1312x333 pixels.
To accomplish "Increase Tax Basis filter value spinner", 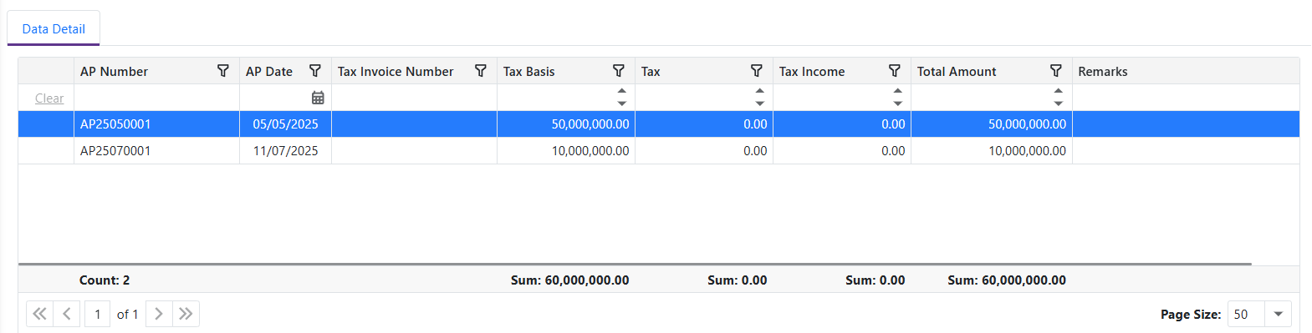I will [x=621, y=91].
